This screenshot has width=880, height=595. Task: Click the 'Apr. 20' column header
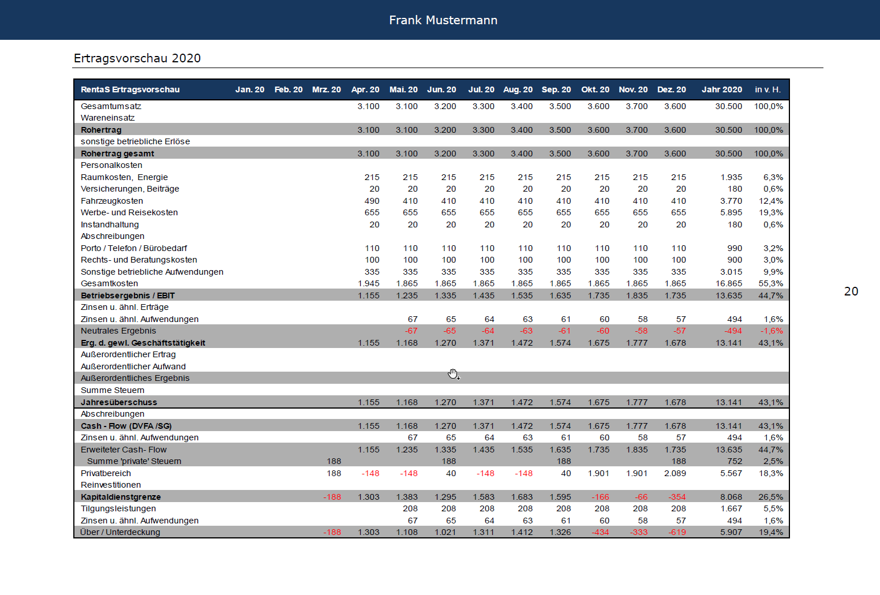coord(365,89)
